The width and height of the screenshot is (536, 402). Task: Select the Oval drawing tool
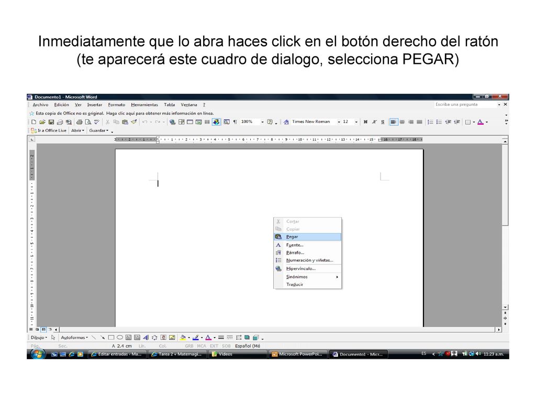click(x=120, y=338)
